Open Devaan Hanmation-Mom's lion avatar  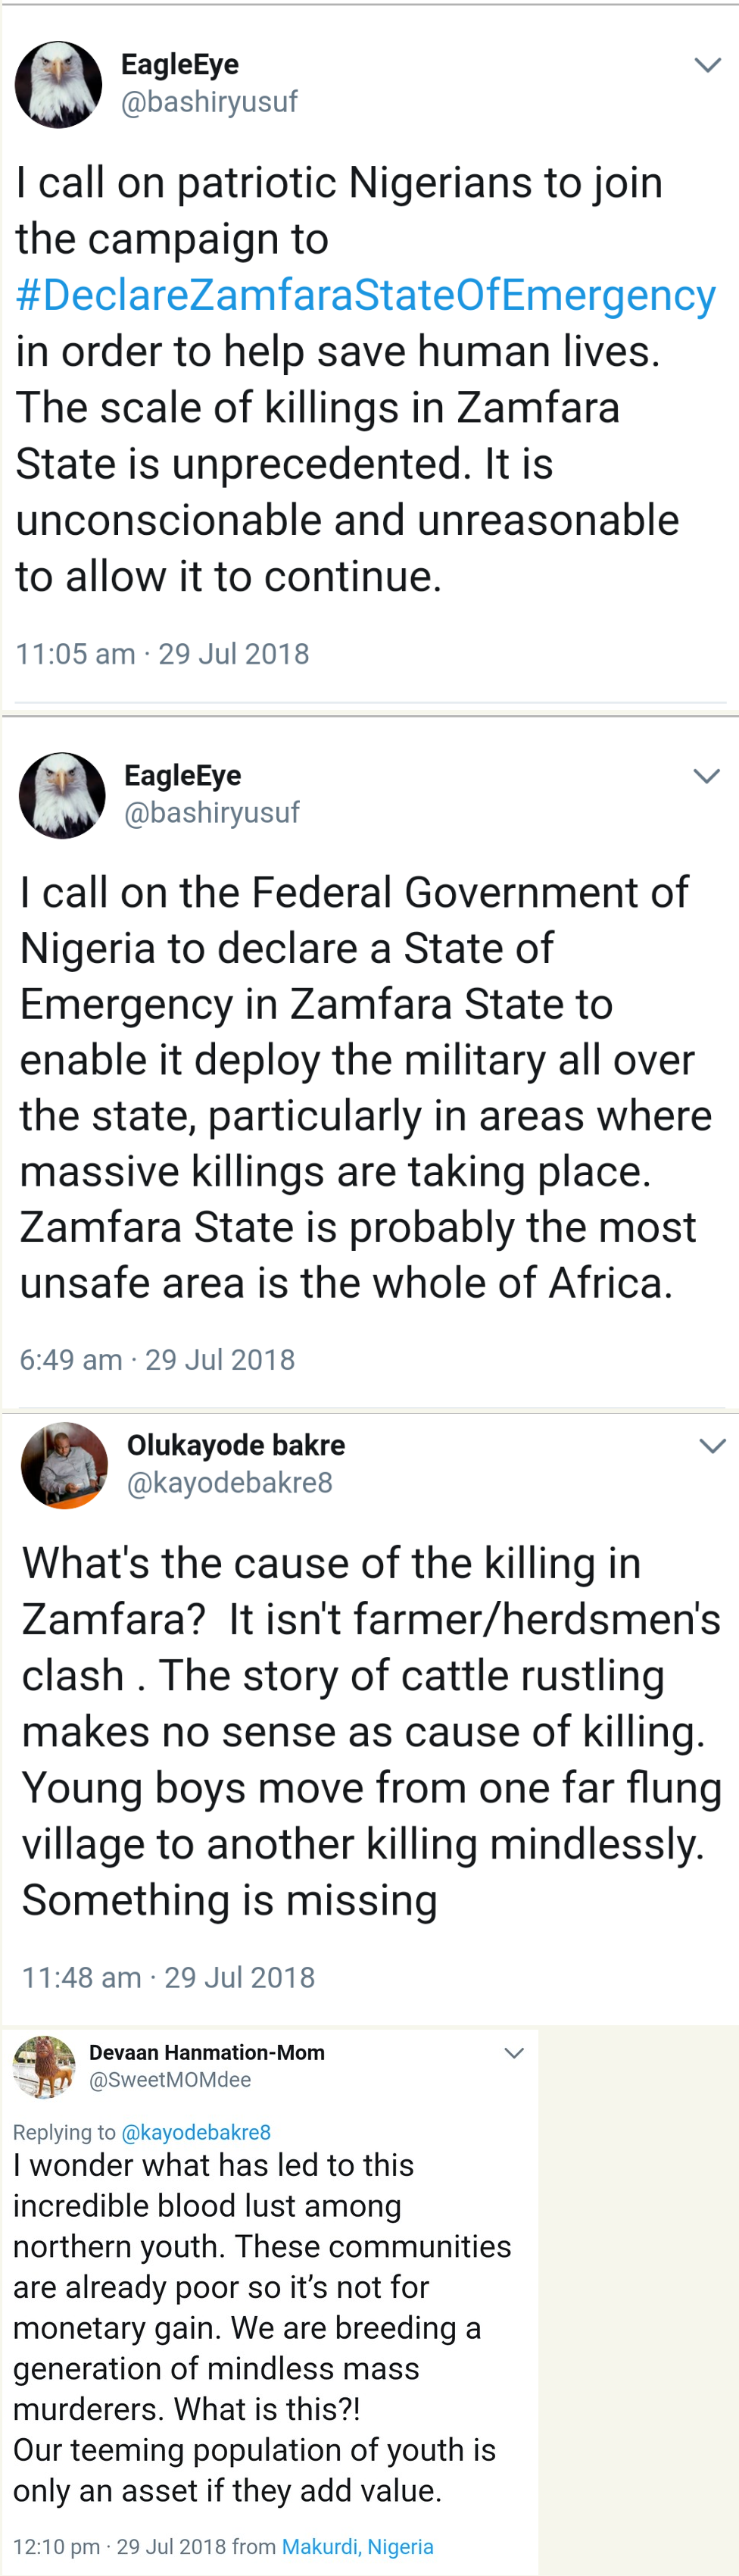click(44, 2066)
